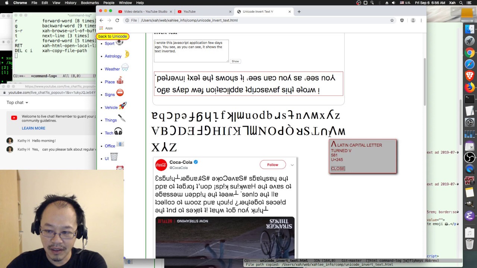The image size is (477, 268).
Task: Click the invert text input textarea
Action: click(x=191, y=51)
